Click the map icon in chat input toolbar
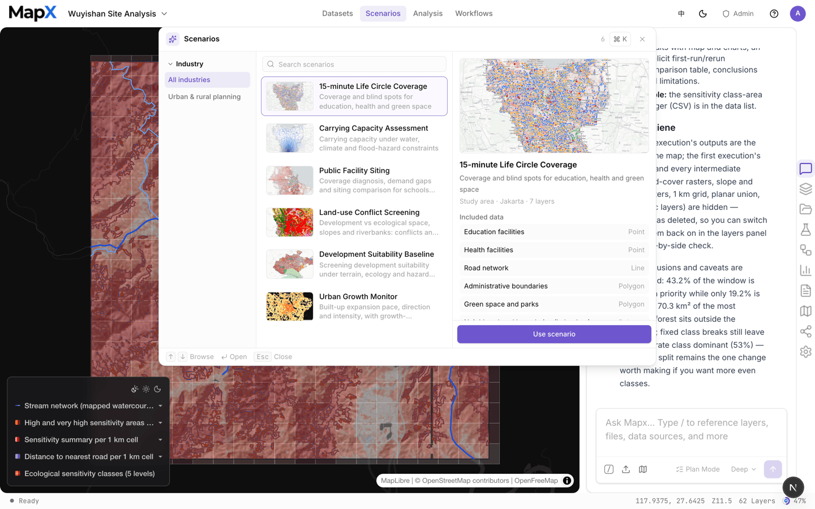The image size is (815, 509). coord(643,469)
